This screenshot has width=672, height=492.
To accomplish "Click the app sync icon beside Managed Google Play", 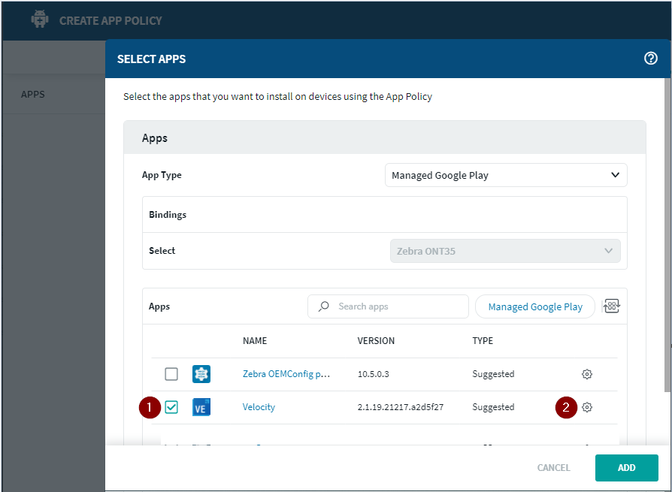I will (x=612, y=306).
